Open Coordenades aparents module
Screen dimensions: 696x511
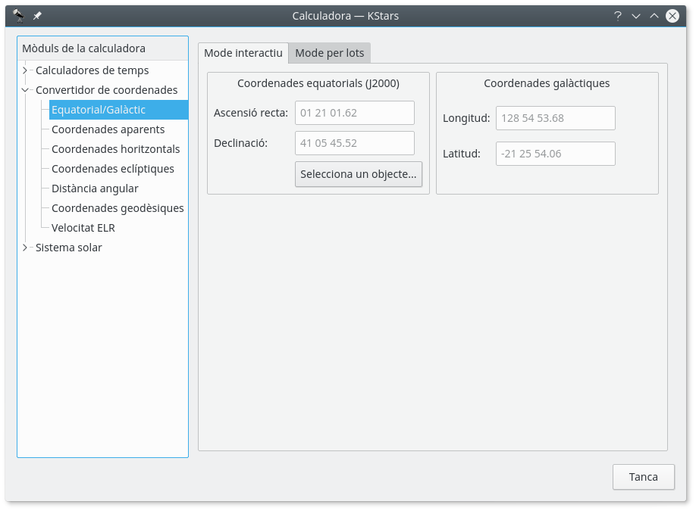(x=108, y=129)
